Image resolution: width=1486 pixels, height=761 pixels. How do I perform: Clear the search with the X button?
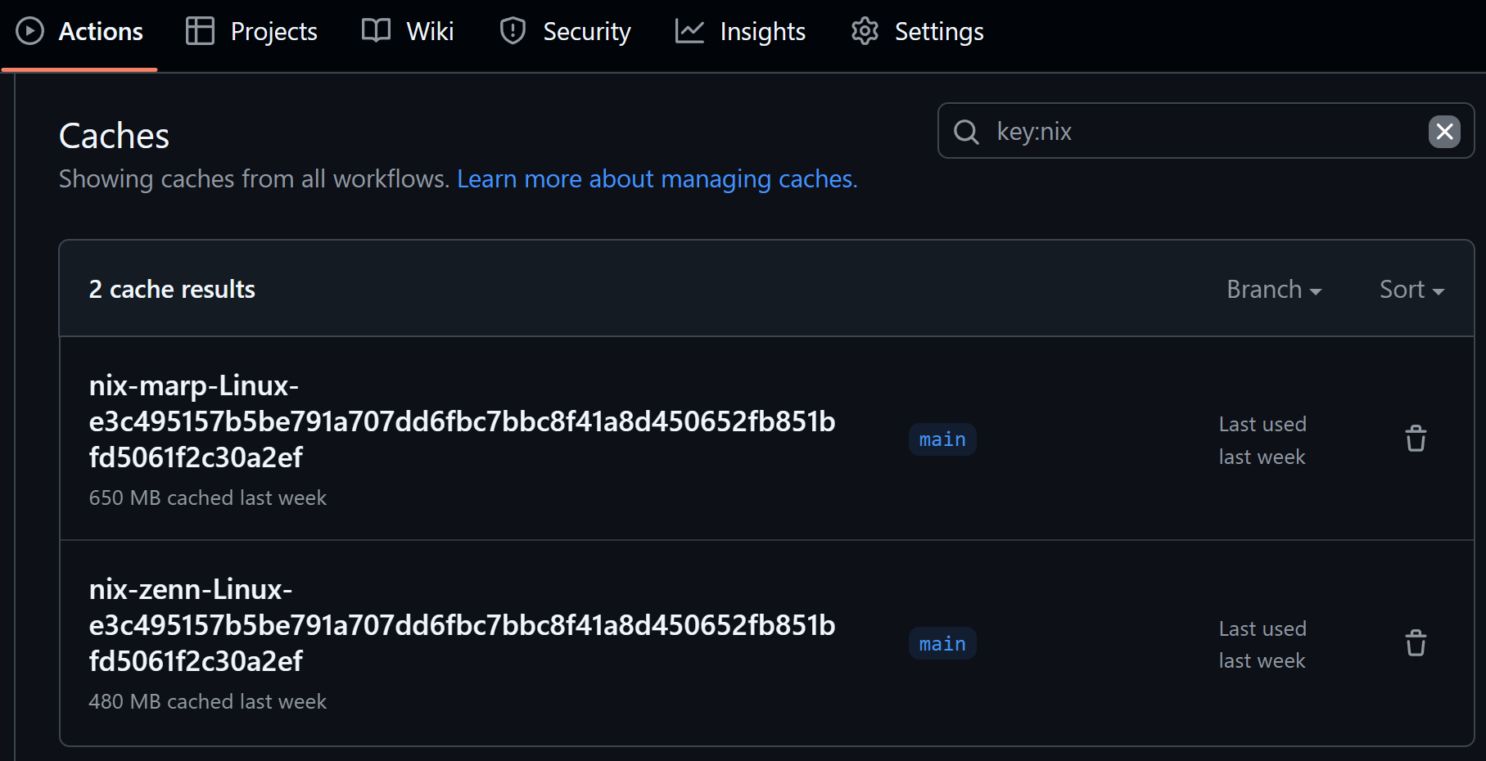[1445, 131]
